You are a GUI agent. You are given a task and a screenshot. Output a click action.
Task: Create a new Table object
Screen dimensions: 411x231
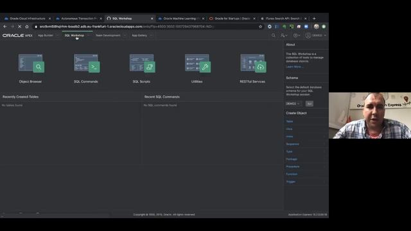click(x=290, y=121)
